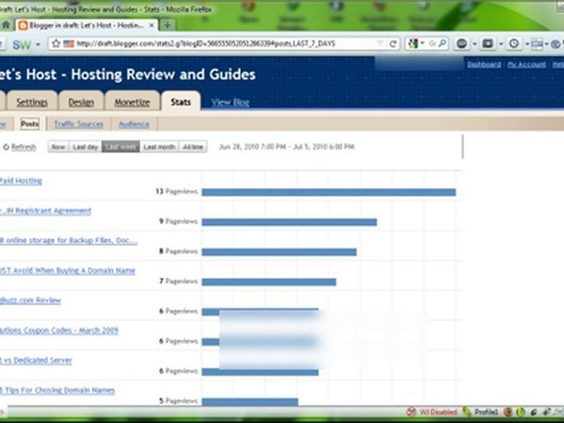Open the Avoid When Buying A Domain Name post
The width and height of the screenshot is (564, 423).
point(67,270)
